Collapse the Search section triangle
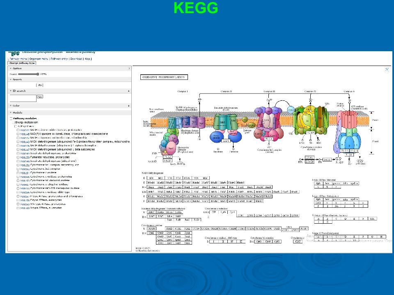 [11, 79]
